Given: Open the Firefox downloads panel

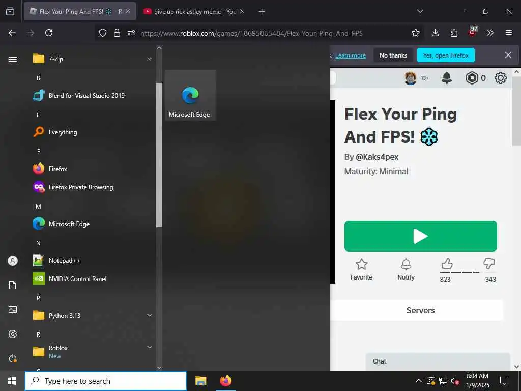Looking at the screenshot, I should (436, 33).
